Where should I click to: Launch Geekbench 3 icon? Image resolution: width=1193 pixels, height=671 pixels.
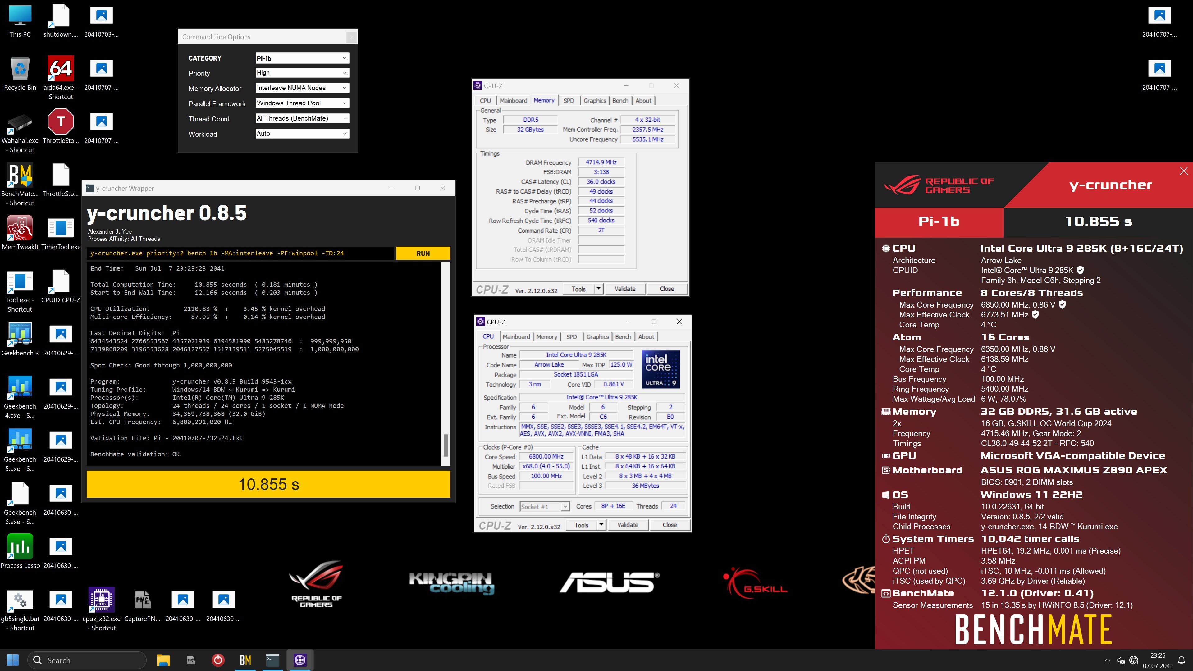tap(20, 340)
